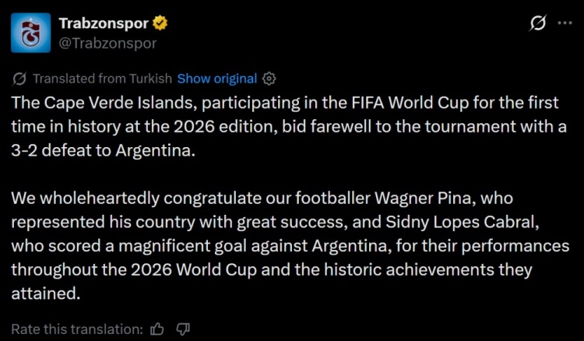
Task: Open the Trabzonspor profile avatar
Action: 30,33
